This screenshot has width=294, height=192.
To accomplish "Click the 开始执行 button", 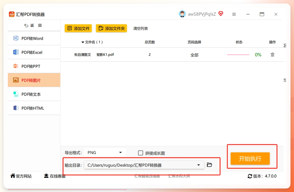I will click(250, 159).
